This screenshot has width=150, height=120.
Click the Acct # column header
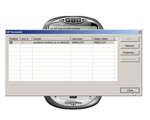[x=26, y=39]
